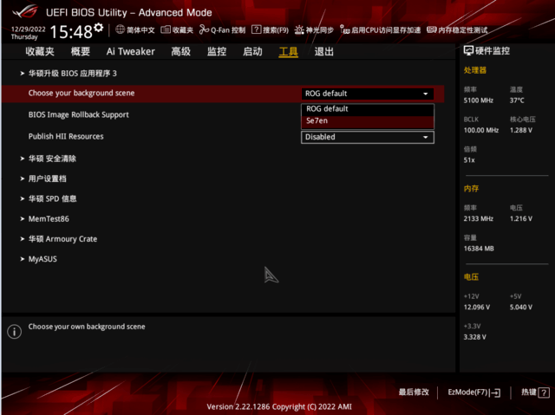Click the clock settings gear icon
Image resolution: width=555 pixels, height=415 pixels.
click(x=98, y=29)
